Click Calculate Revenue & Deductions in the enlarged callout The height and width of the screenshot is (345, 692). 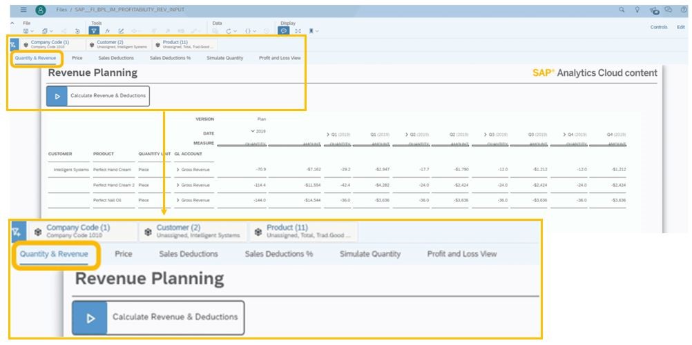coord(158,317)
